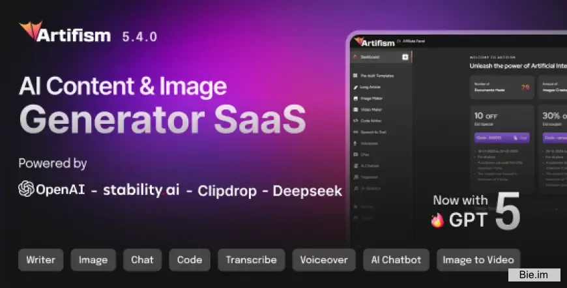Viewport: 567px width, 288px height.
Task: Click the Voiceover microphone icon
Action: tap(355, 143)
